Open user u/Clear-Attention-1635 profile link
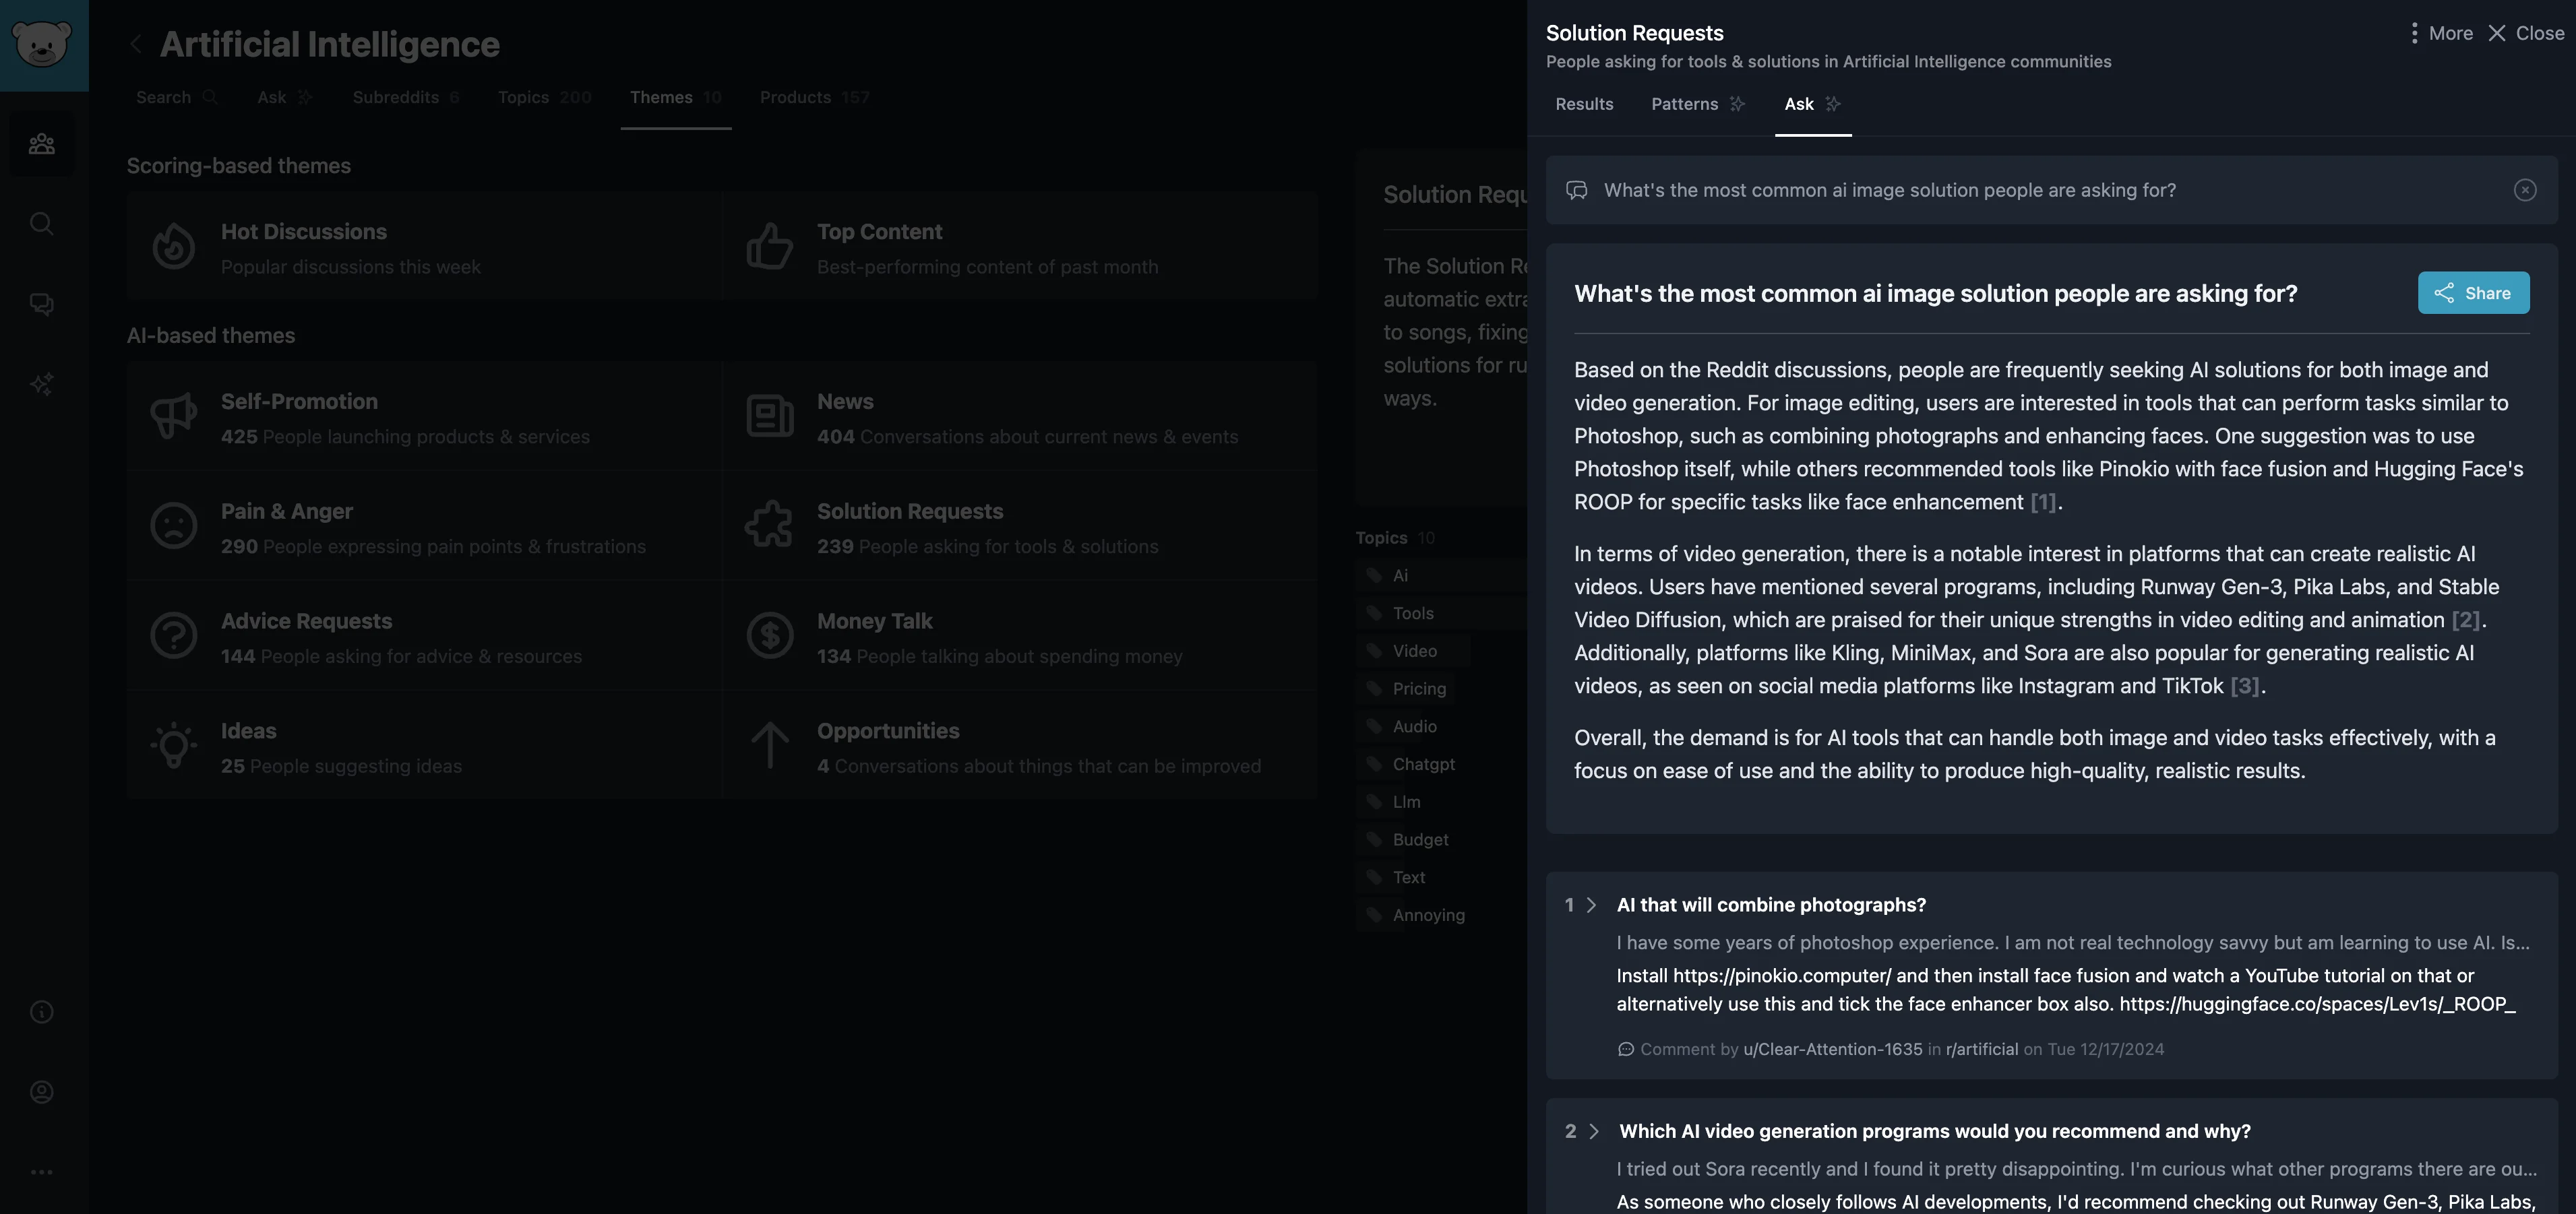This screenshot has height=1214, width=2576. pyautogui.click(x=1832, y=1049)
